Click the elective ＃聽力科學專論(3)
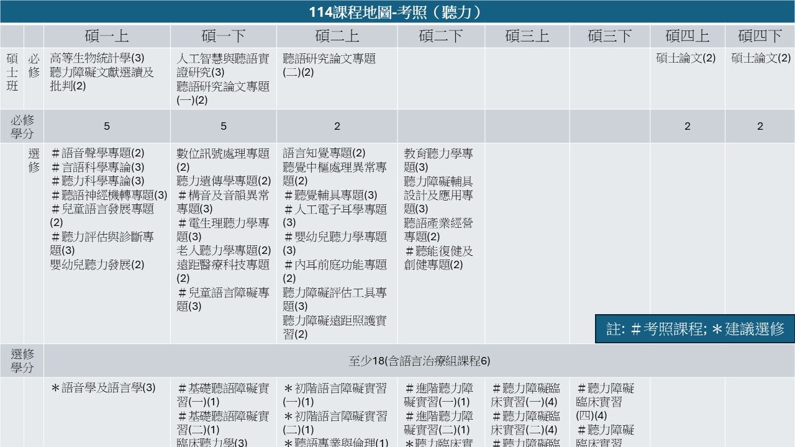Image resolution: width=795 pixels, height=447 pixels. [x=98, y=181]
